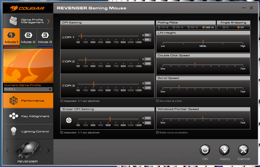The image size is (260, 167).
Task: Click the DPI 1 slider track
Action: pyautogui.click(x=108, y=36)
